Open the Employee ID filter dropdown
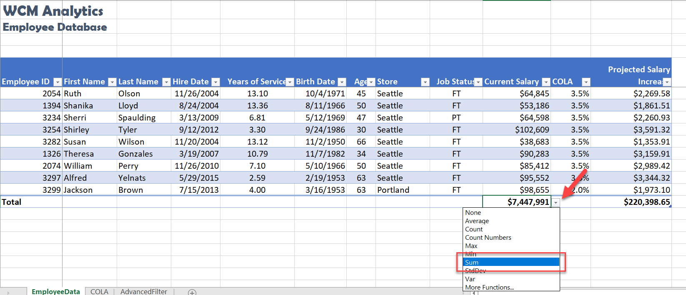The width and height of the screenshot is (686, 295). click(x=58, y=82)
